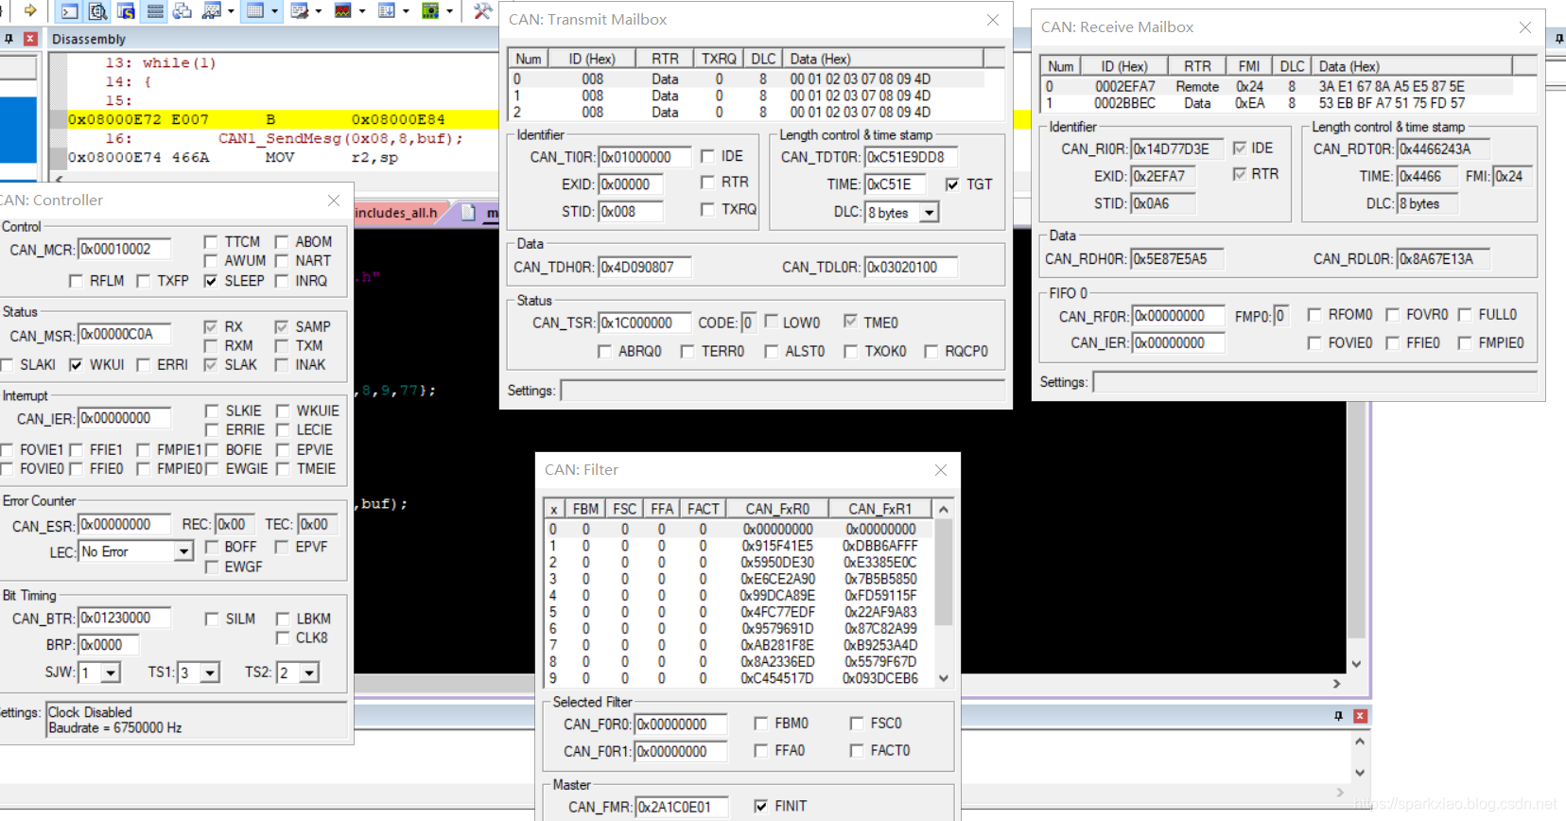Close the CAN: Controller dialog
Image resolution: width=1566 pixels, height=821 pixels.
[334, 201]
